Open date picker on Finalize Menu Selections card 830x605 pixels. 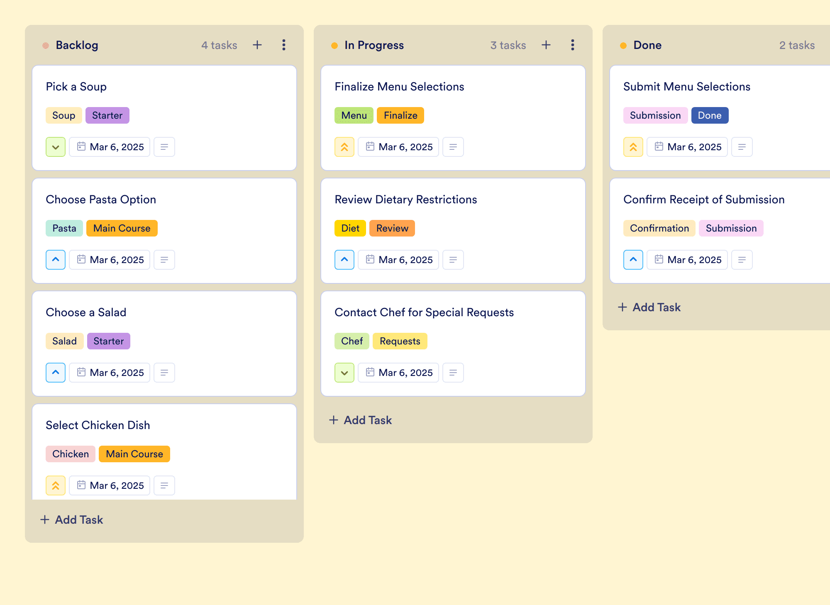[x=398, y=147]
